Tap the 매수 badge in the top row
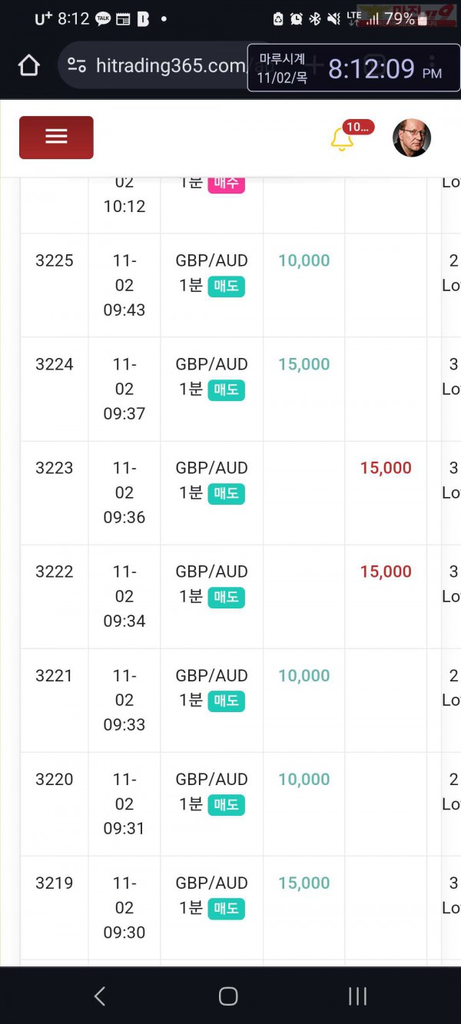This screenshot has height=1024, width=461. coord(227,184)
